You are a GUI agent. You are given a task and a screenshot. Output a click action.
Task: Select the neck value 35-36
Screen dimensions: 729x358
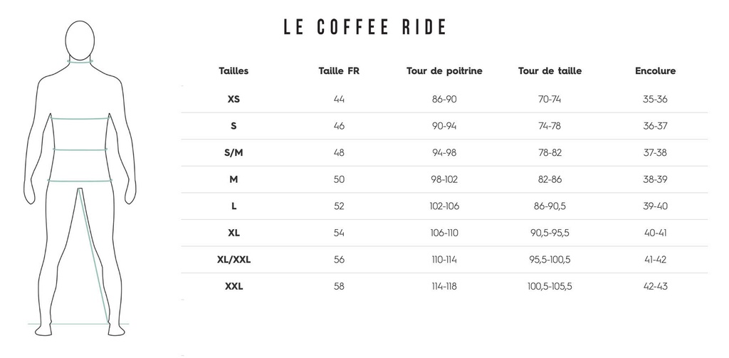[x=655, y=99]
